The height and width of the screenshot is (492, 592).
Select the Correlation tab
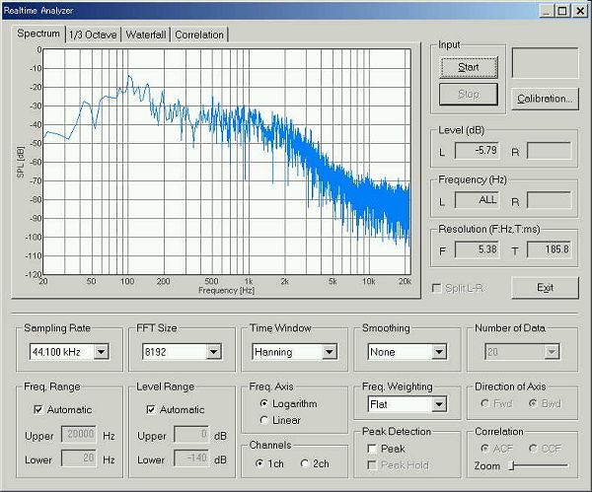tap(199, 35)
